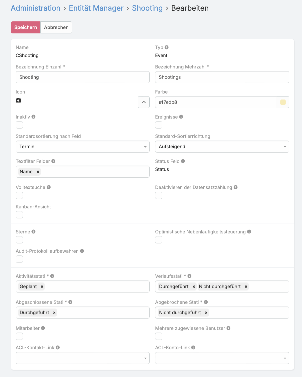The image size is (302, 377).
Task: Click info icon beside Audit-Protokoll aufbewahren
Action: (82, 251)
